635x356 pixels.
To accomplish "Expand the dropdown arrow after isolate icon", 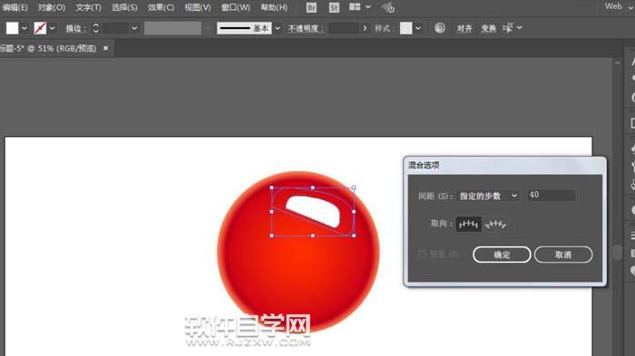I will tap(520, 28).
